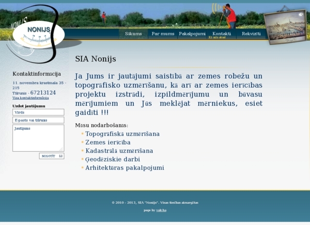Focus the Vārds input field
This screenshot has height=225, width=310.
38,112
